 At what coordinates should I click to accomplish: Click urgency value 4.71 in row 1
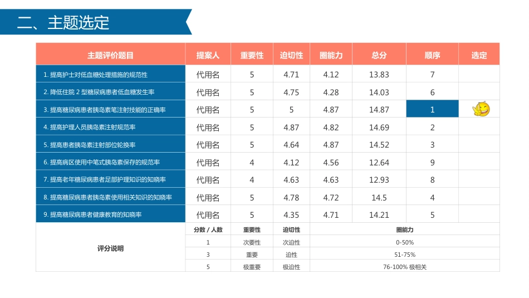click(x=291, y=75)
